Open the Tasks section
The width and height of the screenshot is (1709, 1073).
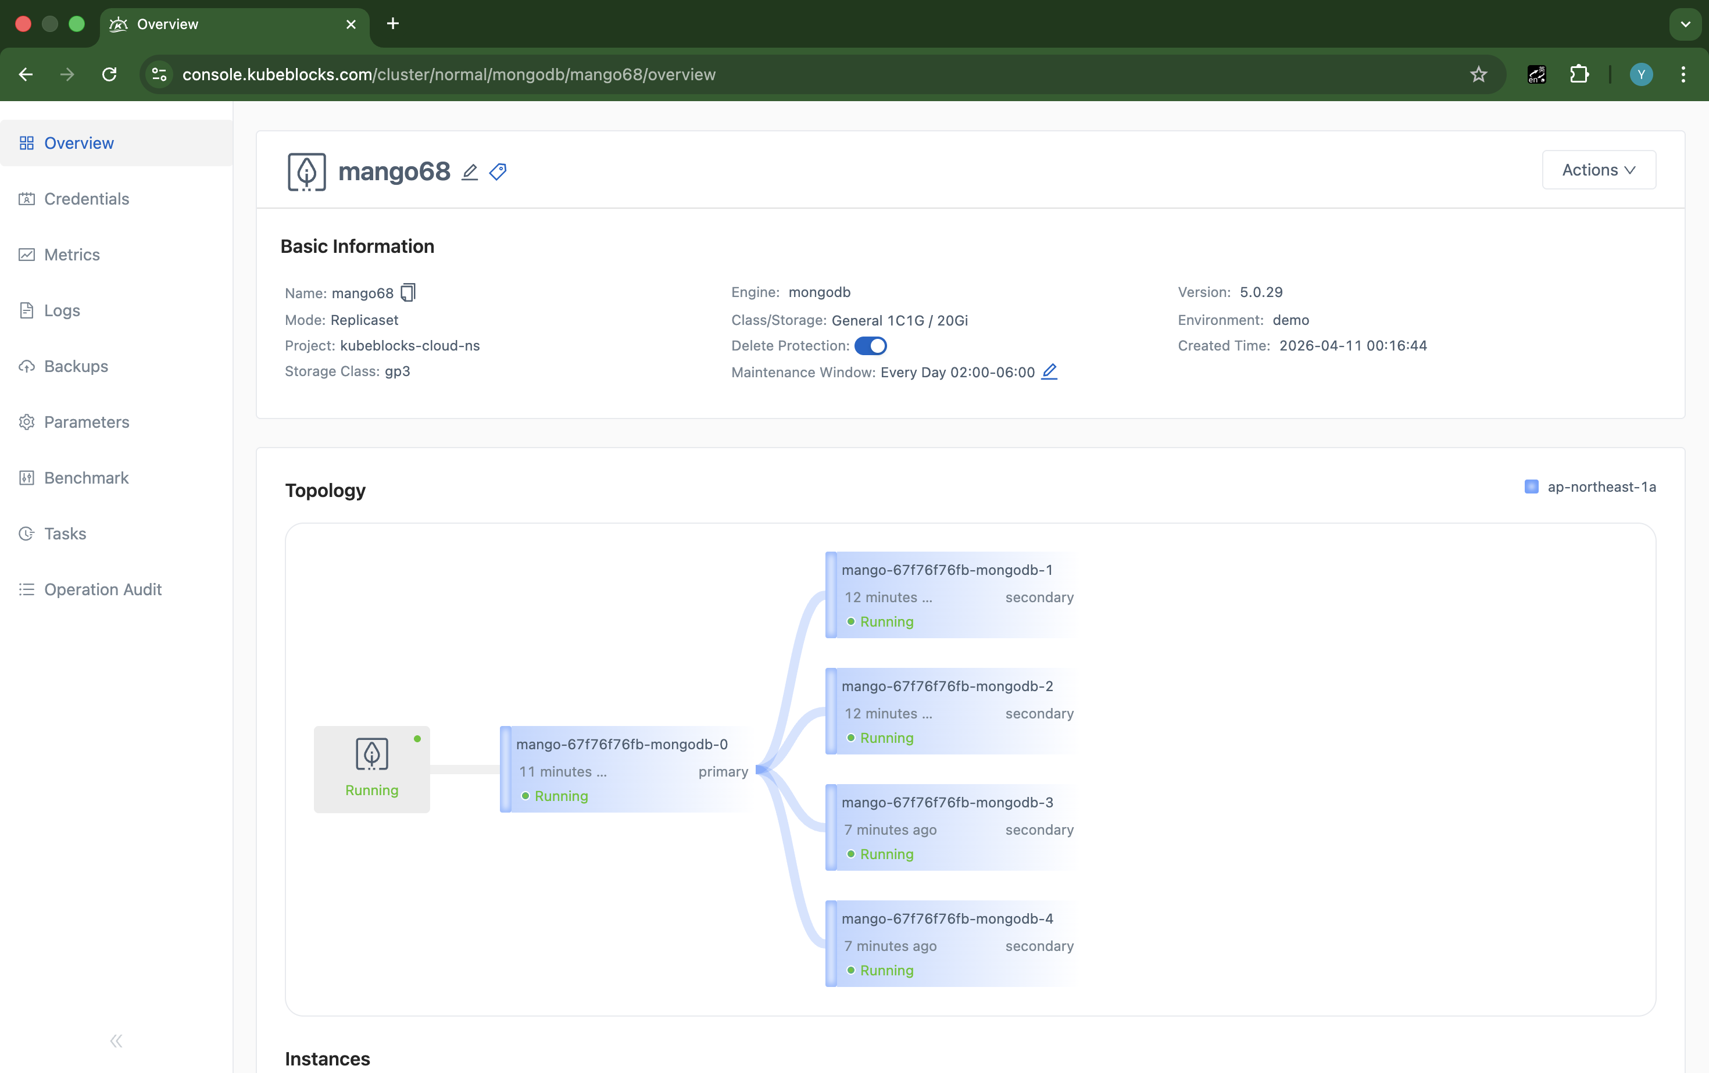[65, 533]
